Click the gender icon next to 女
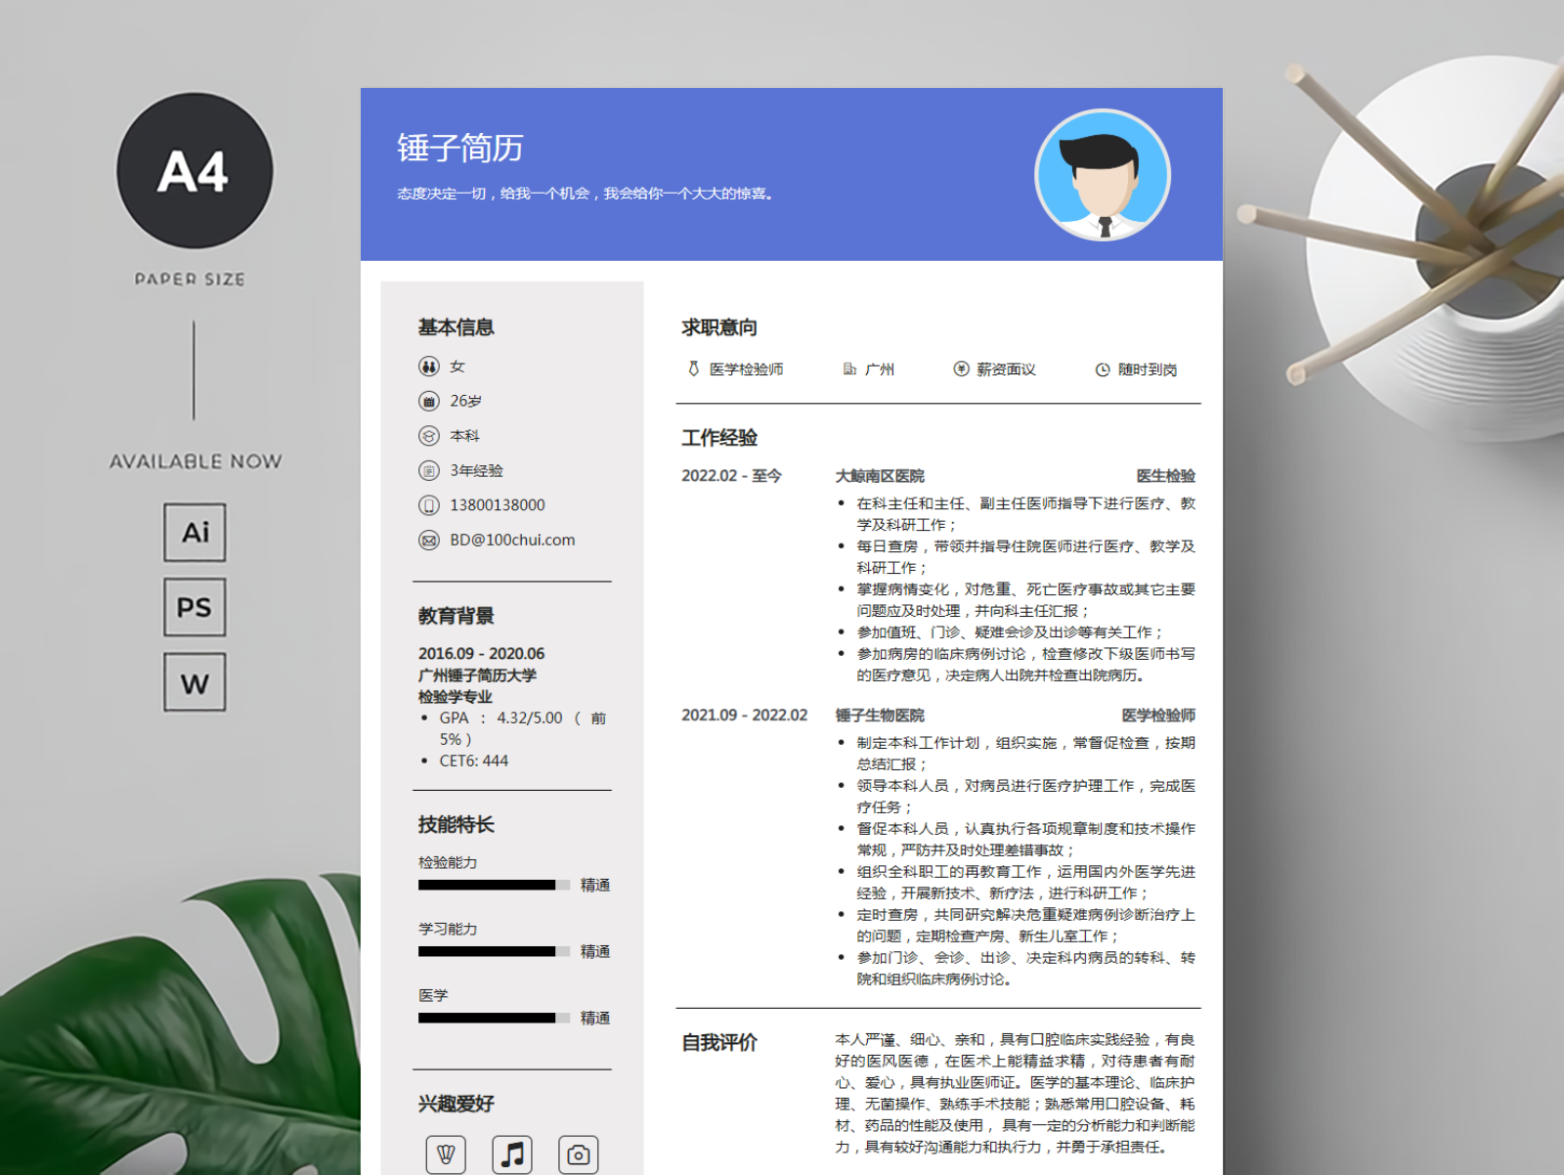Image resolution: width=1564 pixels, height=1175 pixels. pyautogui.click(x=429, y=367)
